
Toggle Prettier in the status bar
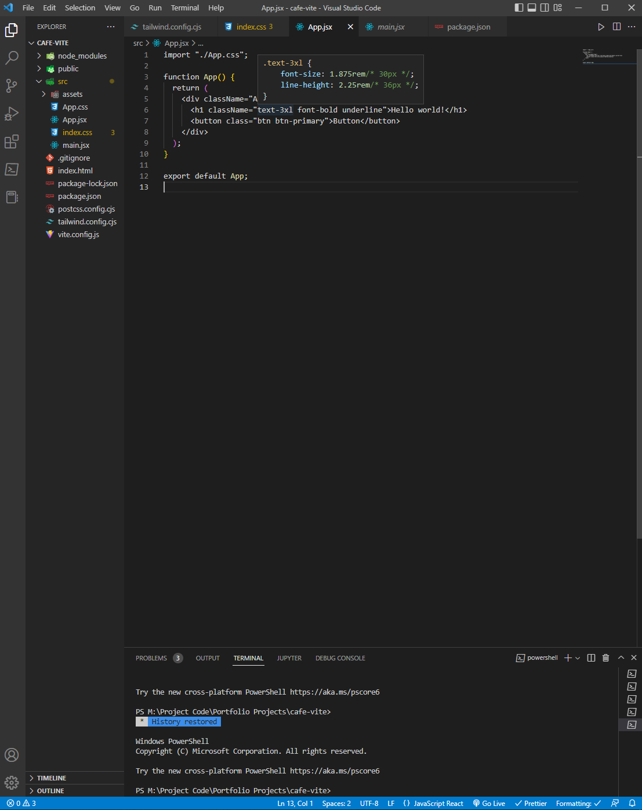tap(530, 804)
